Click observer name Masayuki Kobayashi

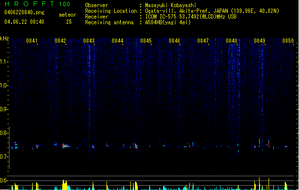pos(171,5)
